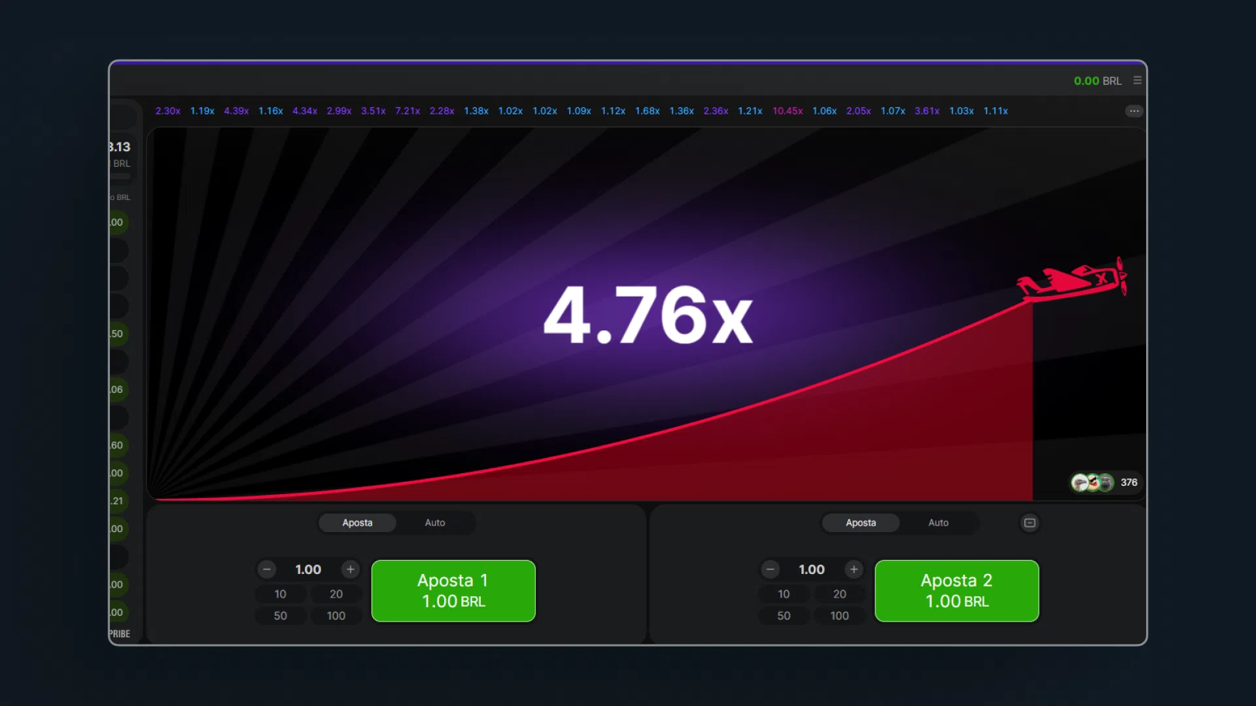
Task: Place bet with green Aposta 2 button
Action: click(956, 591)
